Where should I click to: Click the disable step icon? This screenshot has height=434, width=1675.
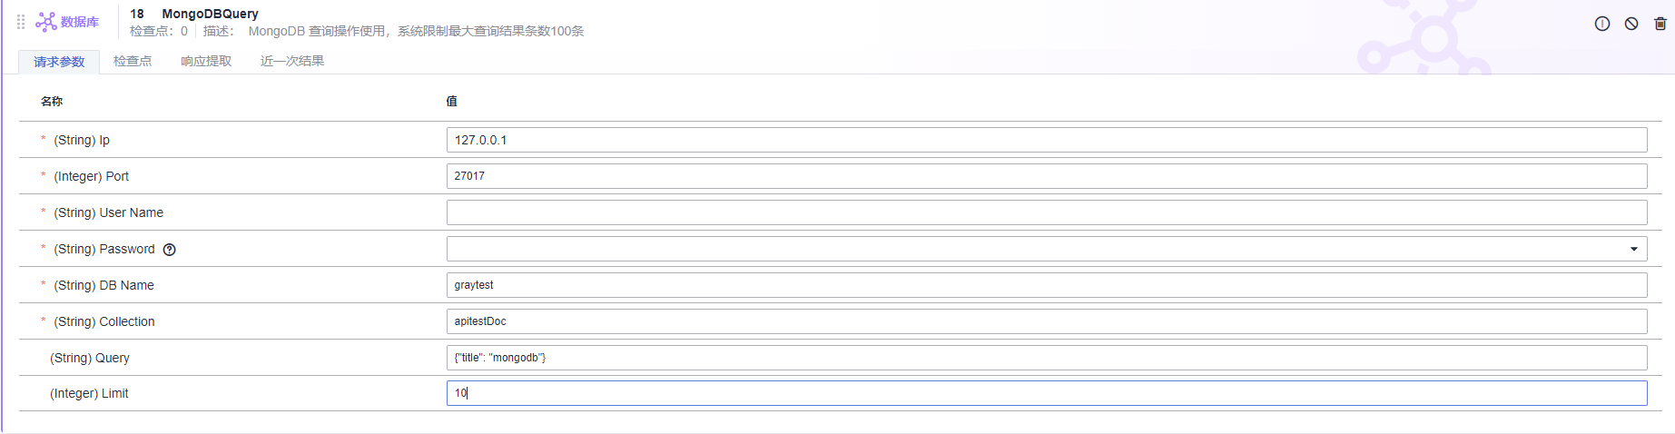[x=1631, y=24]
